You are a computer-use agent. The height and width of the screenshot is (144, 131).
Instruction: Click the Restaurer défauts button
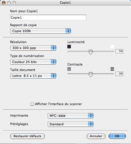point(28,136)
